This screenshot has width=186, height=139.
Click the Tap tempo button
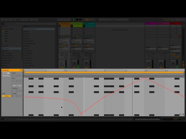click(8, 20)
